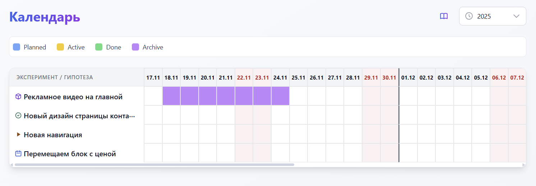
Task: Click the check-circle icon beside Новый дизайн
Action: (x=18, y=116)
